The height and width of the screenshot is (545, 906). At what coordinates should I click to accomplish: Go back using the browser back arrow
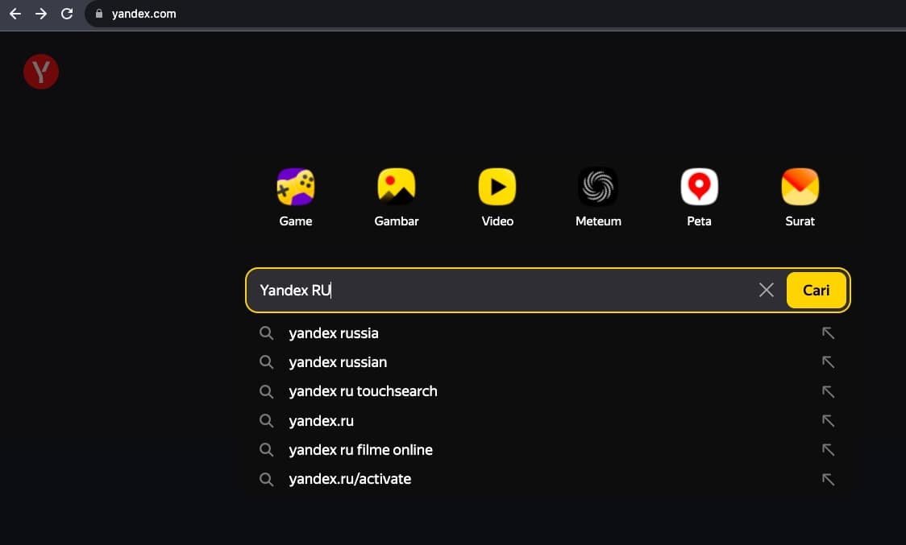coord(15,13)
